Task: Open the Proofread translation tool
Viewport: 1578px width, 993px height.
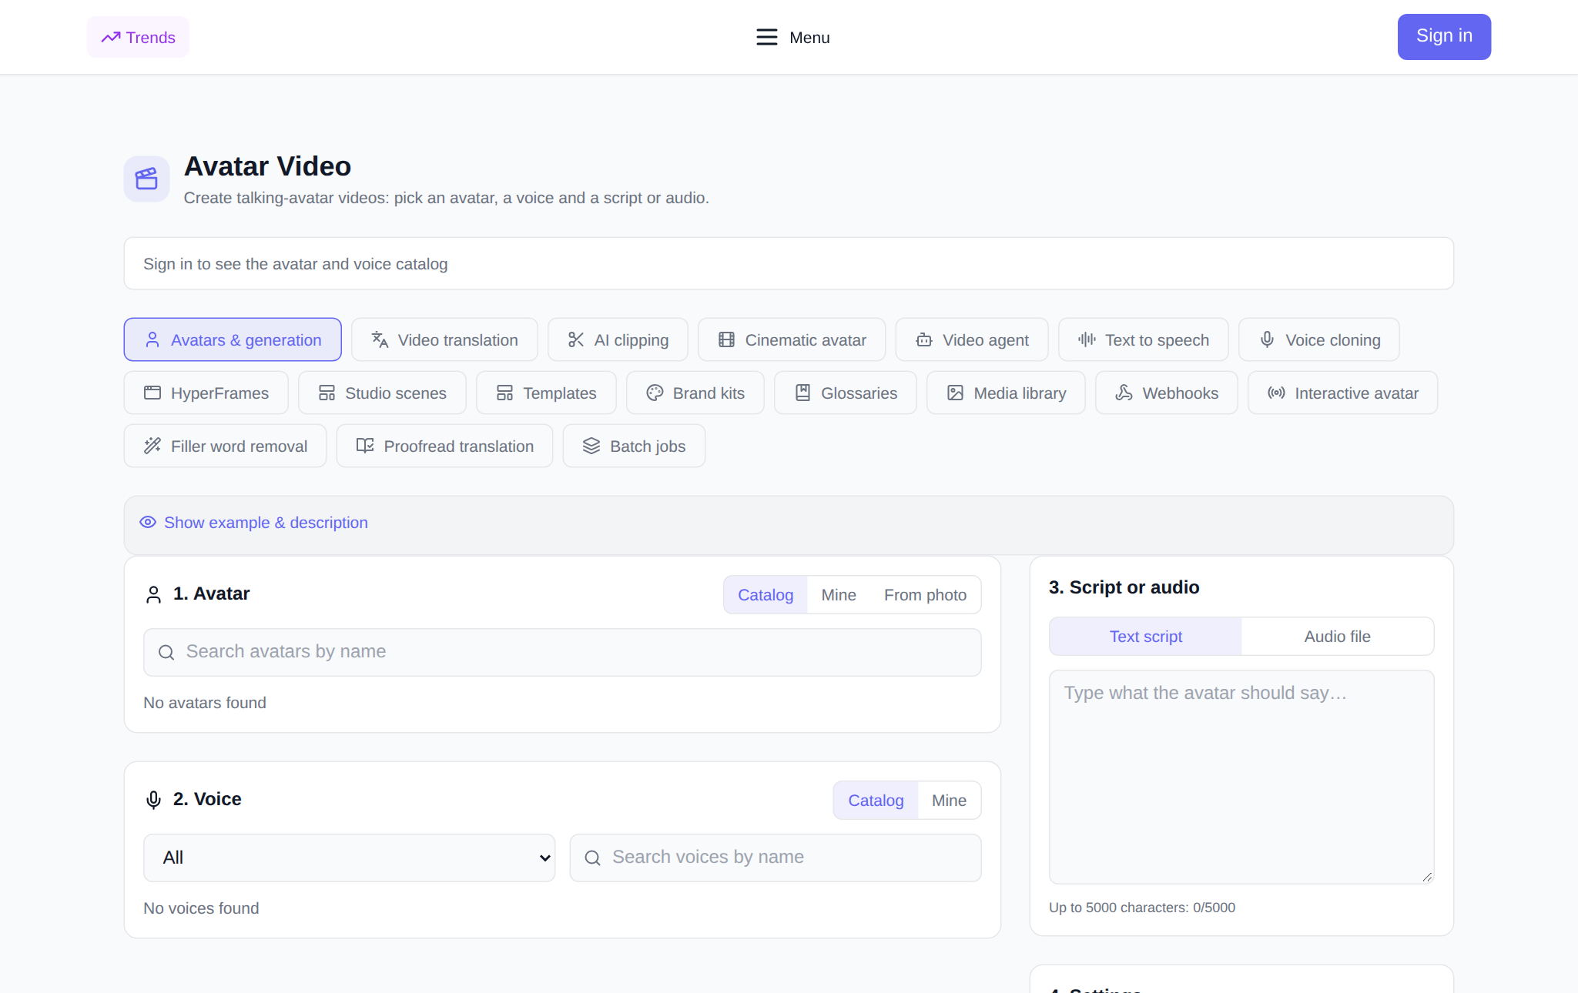Action: [444, 446]
